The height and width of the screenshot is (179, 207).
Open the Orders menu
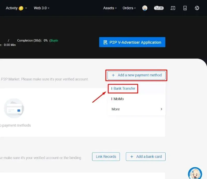[x=129, y=8]
